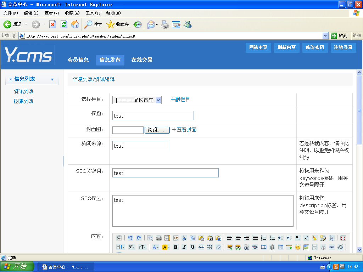The width and height of the screenshot is (363, 272).
Task: Apply Strikethrough (ABC) formatting
Action: pos(201,247)
